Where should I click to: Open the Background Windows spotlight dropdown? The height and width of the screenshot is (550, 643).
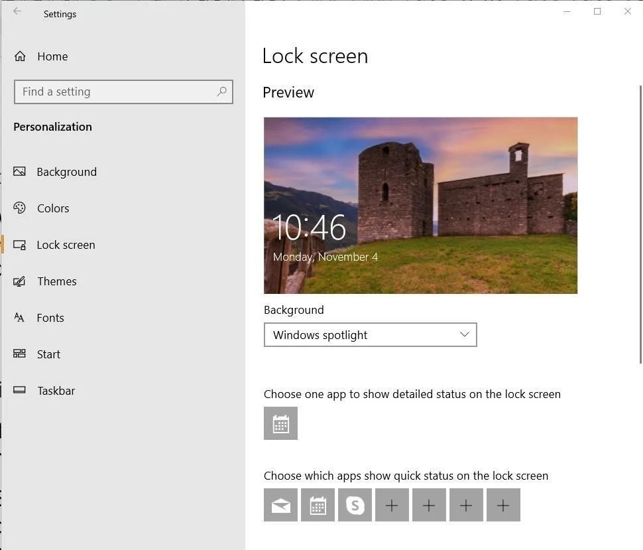pyautogui.click(x=371, y=334)
